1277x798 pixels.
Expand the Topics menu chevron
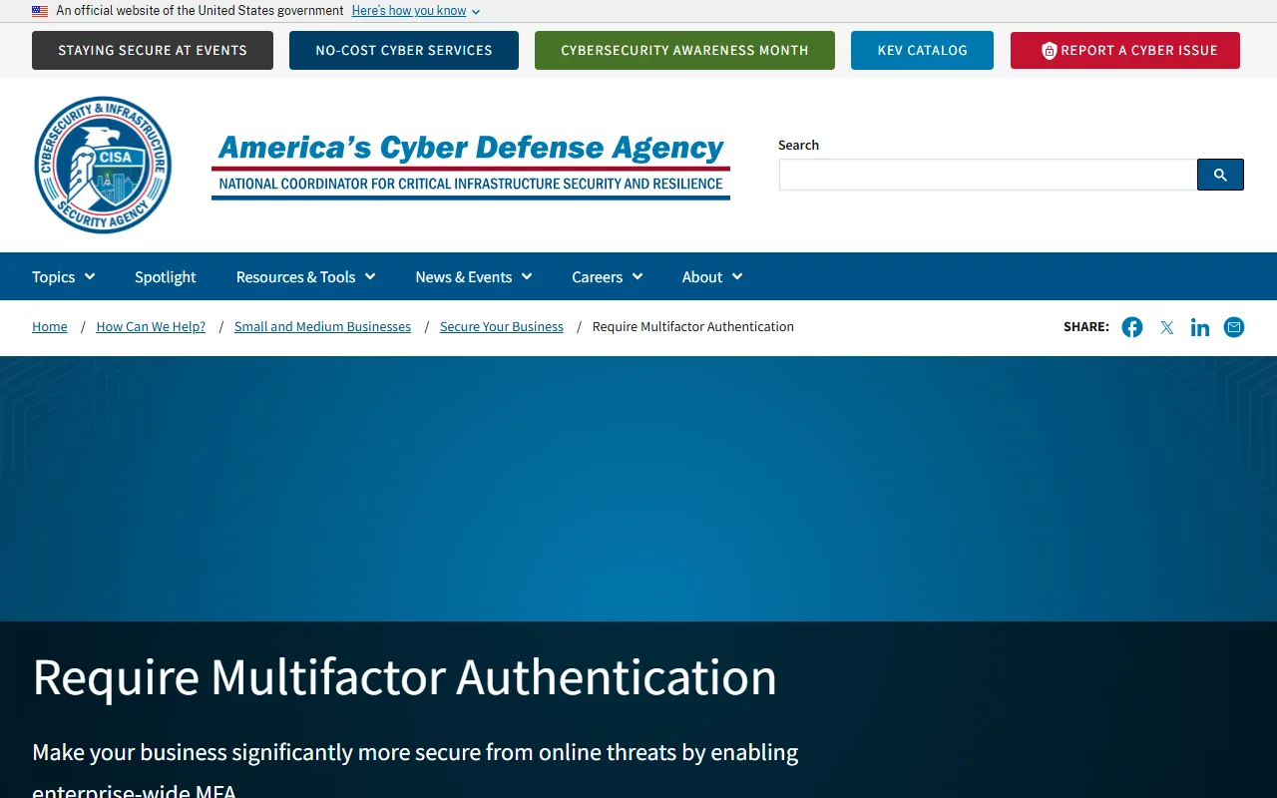click(x=90, y=276)
